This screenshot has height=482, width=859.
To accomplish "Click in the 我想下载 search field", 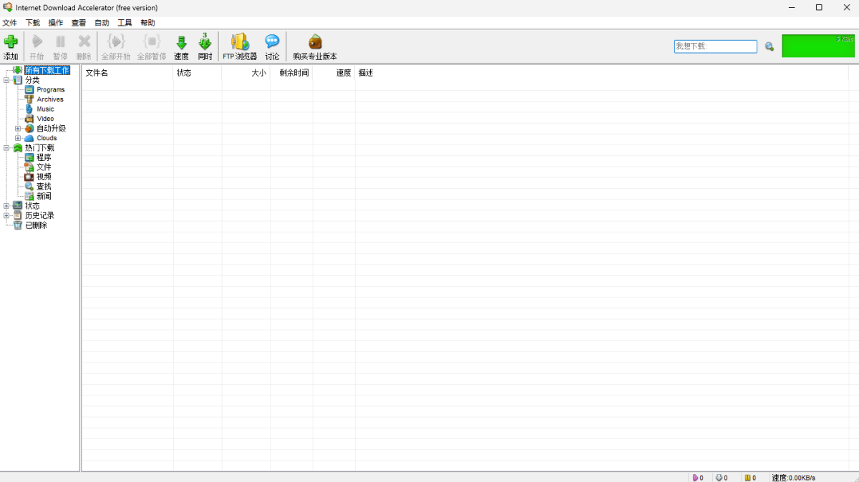I will coord(714,46).
